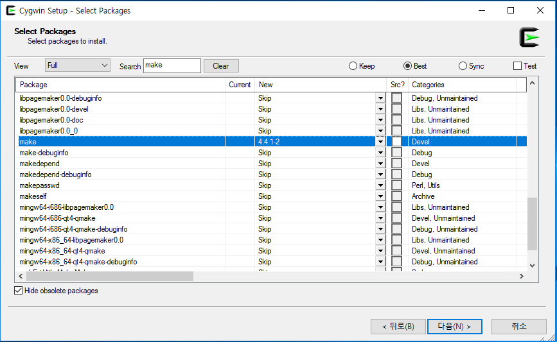Check the Src? box for makedepend

click(396, 164)
